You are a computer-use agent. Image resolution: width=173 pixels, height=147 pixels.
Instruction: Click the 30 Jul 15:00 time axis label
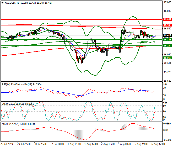pyautogui.click(x=41, y=144)
